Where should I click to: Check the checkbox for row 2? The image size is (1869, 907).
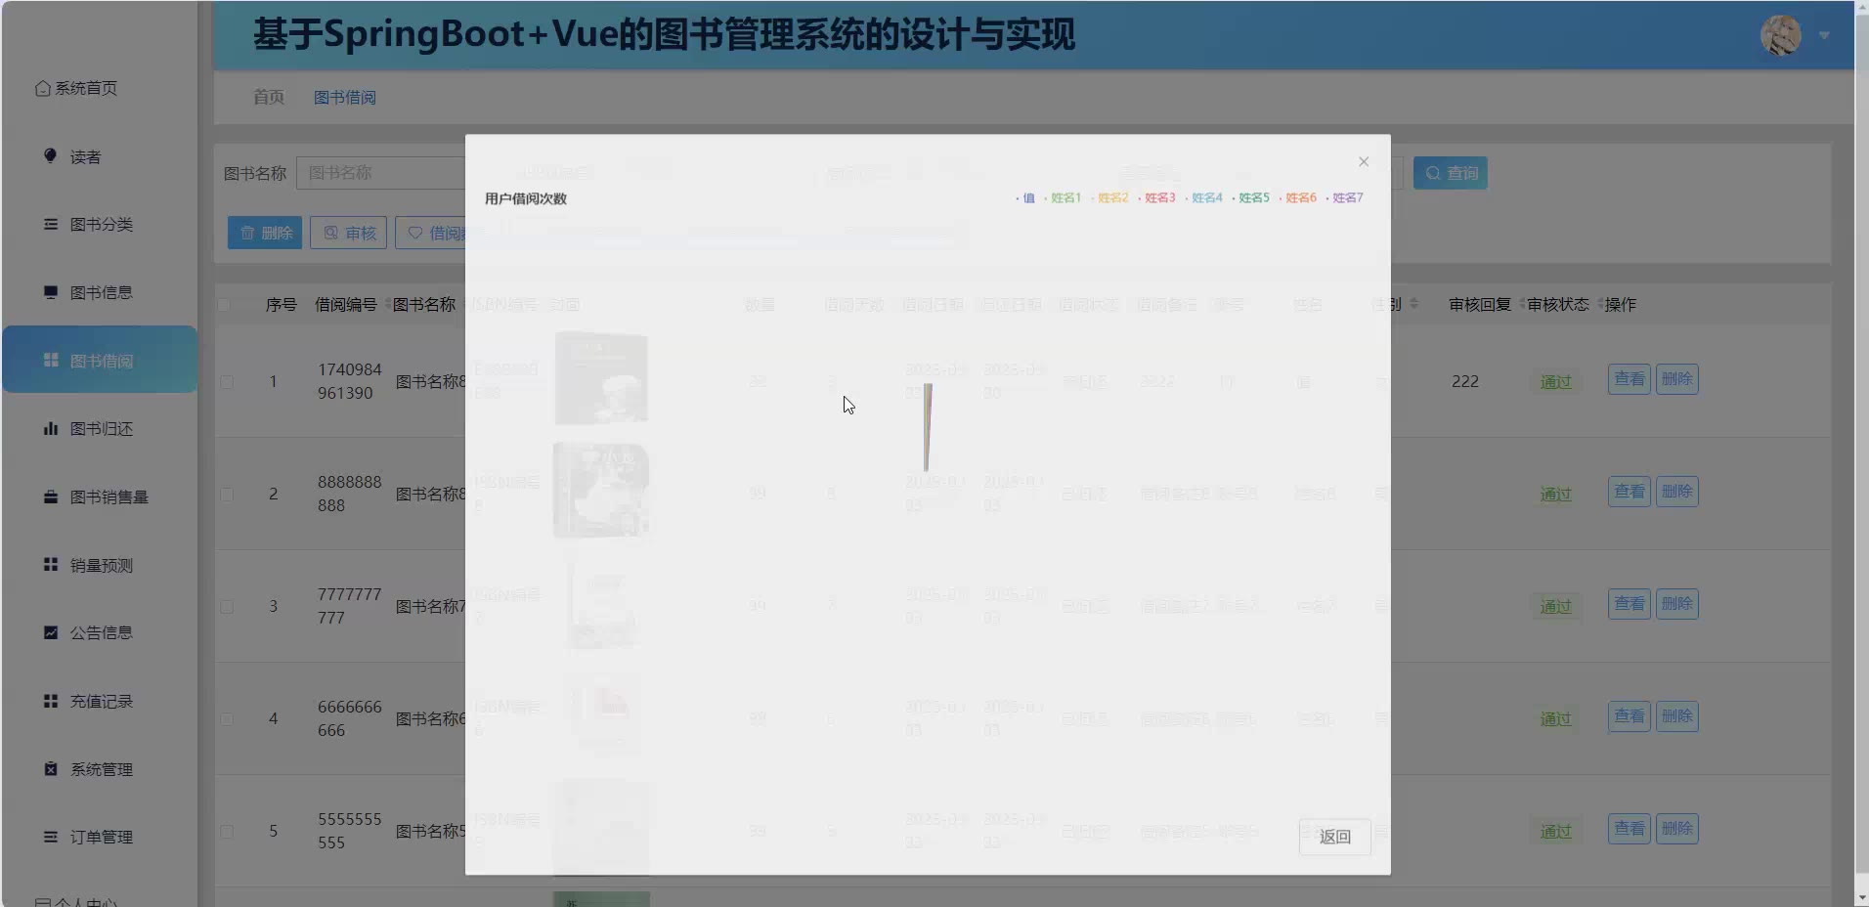click(227, 495)
